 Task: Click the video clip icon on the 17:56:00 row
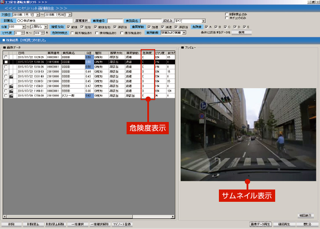click(x=11, y=96)
